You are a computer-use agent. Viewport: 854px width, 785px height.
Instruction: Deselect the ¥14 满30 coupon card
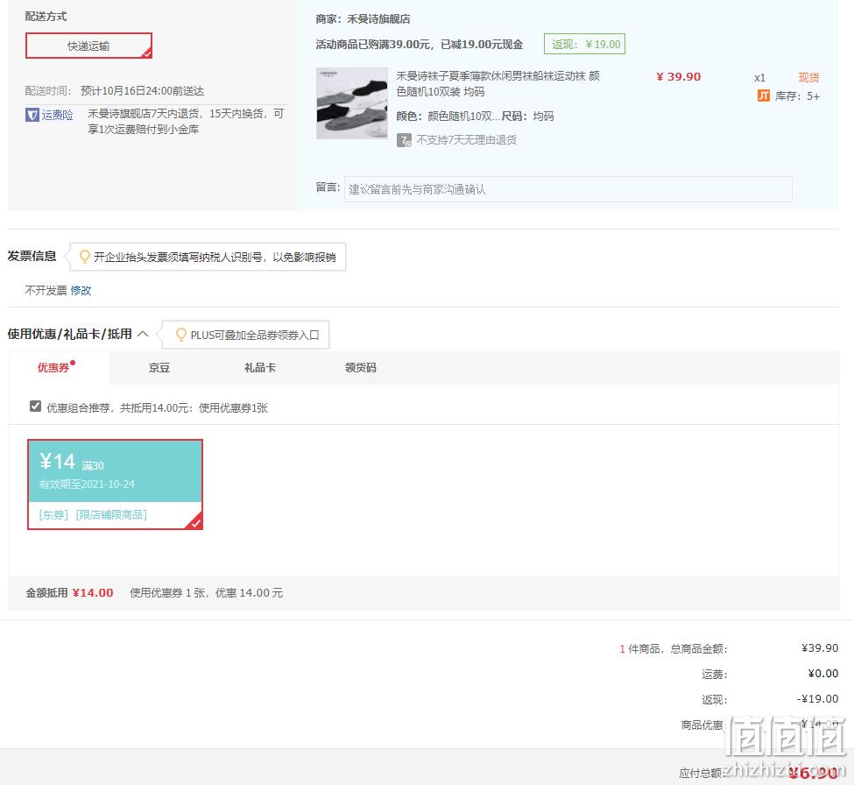pyautogui.click(x=115, y=484)
